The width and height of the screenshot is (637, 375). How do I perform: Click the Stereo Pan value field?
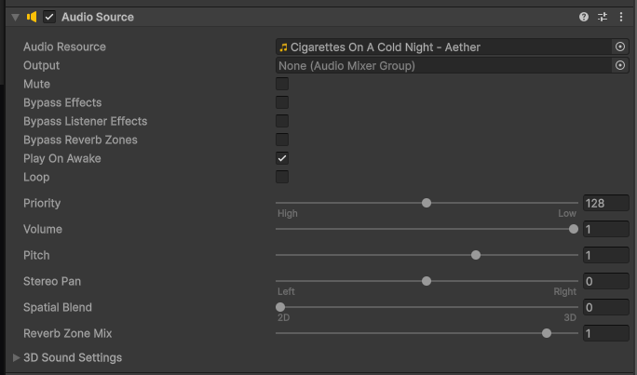point(605,281)
